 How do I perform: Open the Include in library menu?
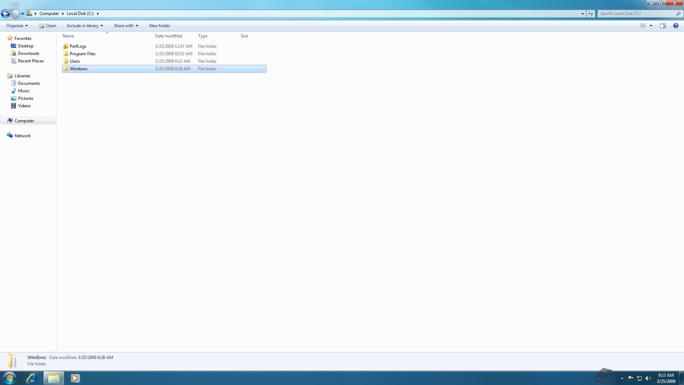click(85, 26)
